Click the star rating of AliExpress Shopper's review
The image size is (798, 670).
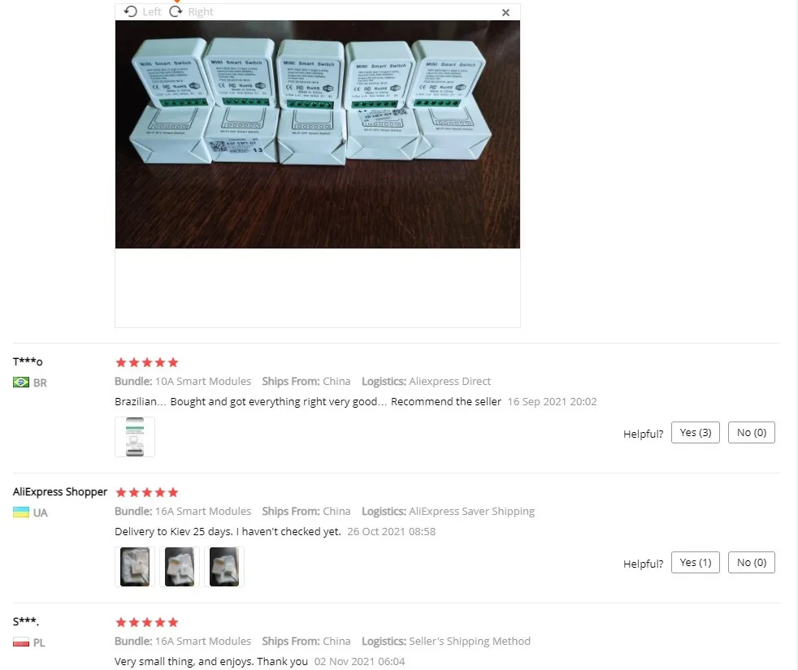click(x=147, y=492)
